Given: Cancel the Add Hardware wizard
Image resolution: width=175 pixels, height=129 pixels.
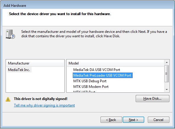Looking at the screenshot, I should click(x=158, y=120).
